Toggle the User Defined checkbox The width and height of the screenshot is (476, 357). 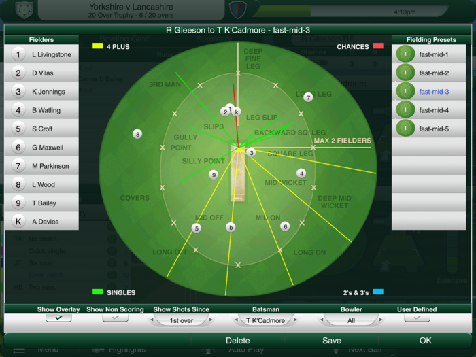tap(417, 318)
